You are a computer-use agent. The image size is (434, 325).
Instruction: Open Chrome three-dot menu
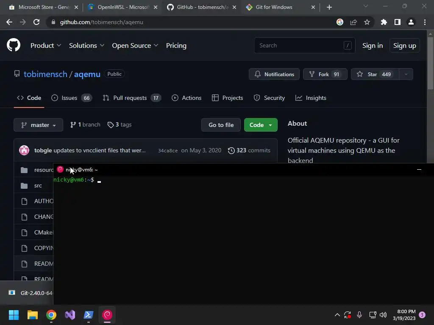425,22
